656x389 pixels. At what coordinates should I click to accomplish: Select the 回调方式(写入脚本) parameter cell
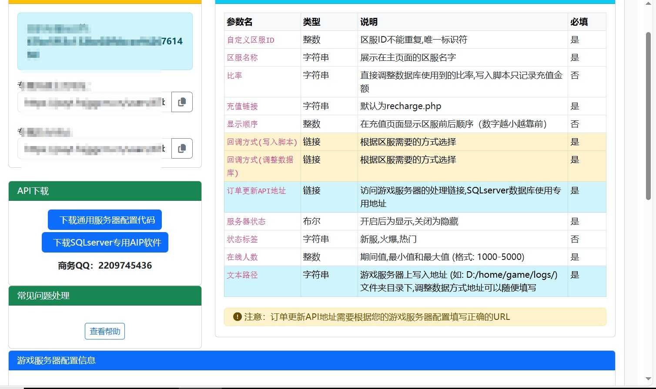click(262, 142)
